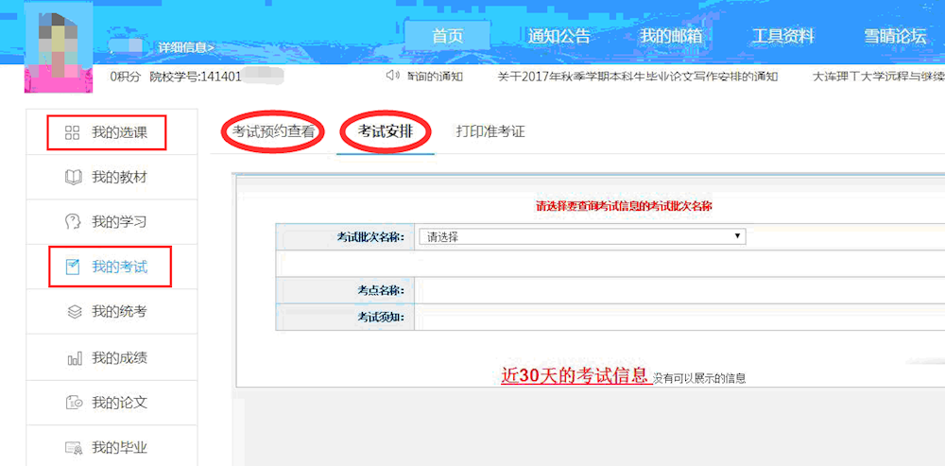Click the document icon beside 我的论文

click(x=73, y=403)
